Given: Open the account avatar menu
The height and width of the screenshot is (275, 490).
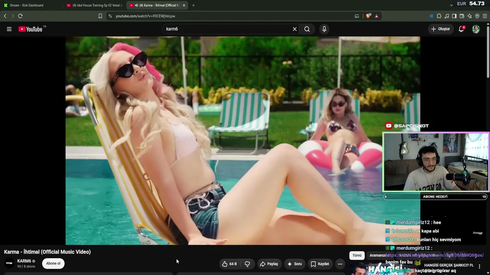Looking at the screenshot, I should coord(476,29).
